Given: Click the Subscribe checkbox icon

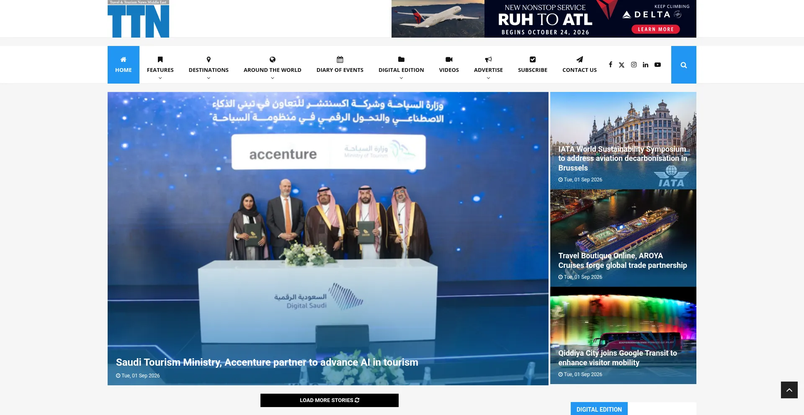Looking at the screenshot, I should click(x=533, y=59).
